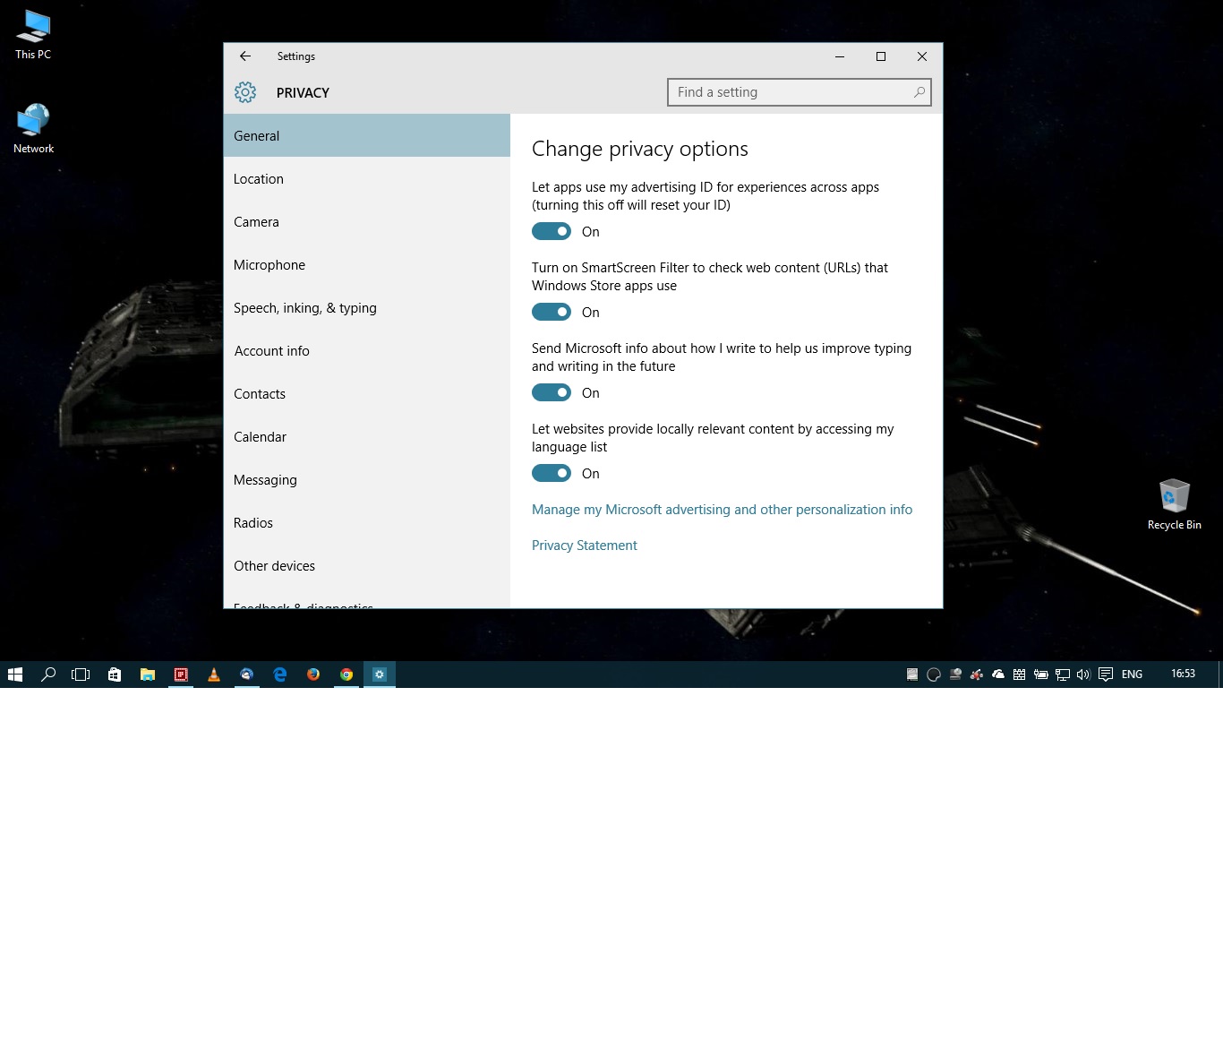
Task: Click the Show desktop sliver at the taskbar edge
Action: 1219,675
